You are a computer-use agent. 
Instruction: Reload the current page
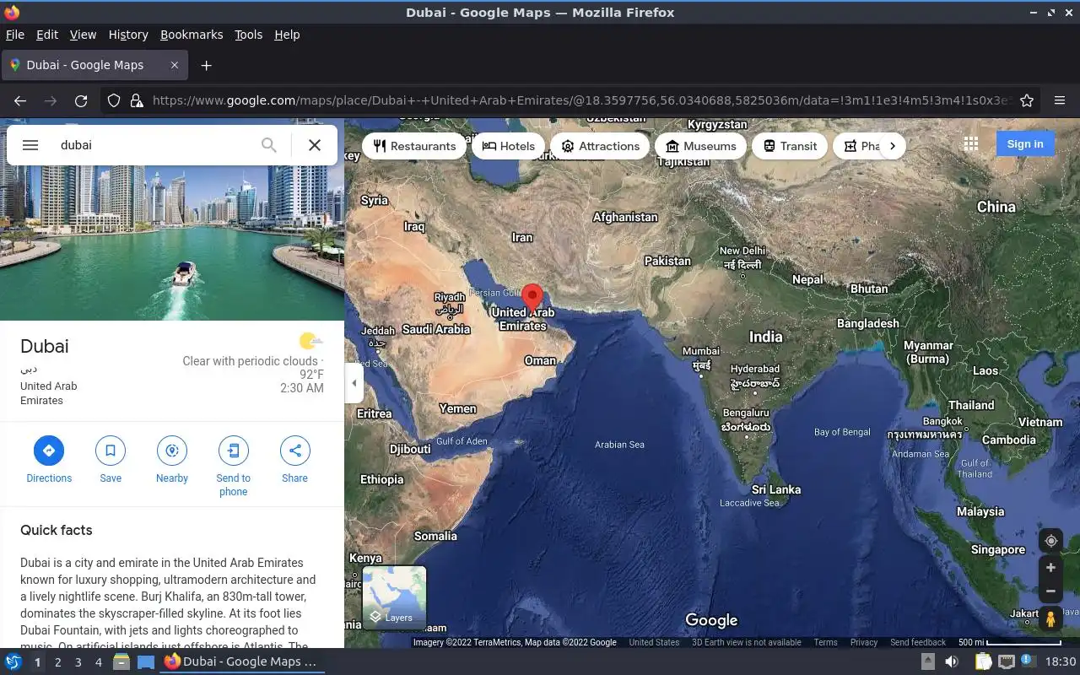81,100
